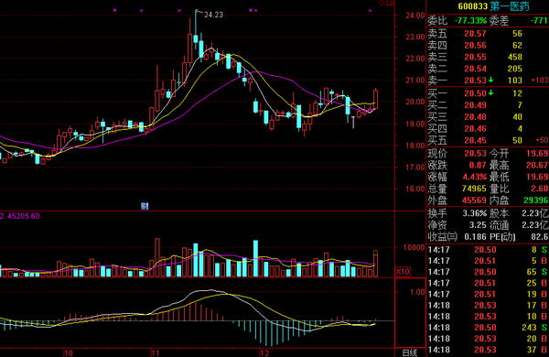549x357 pixels.
Task: Click the square window icon at chart top-right
Action: tap(391, 3)
